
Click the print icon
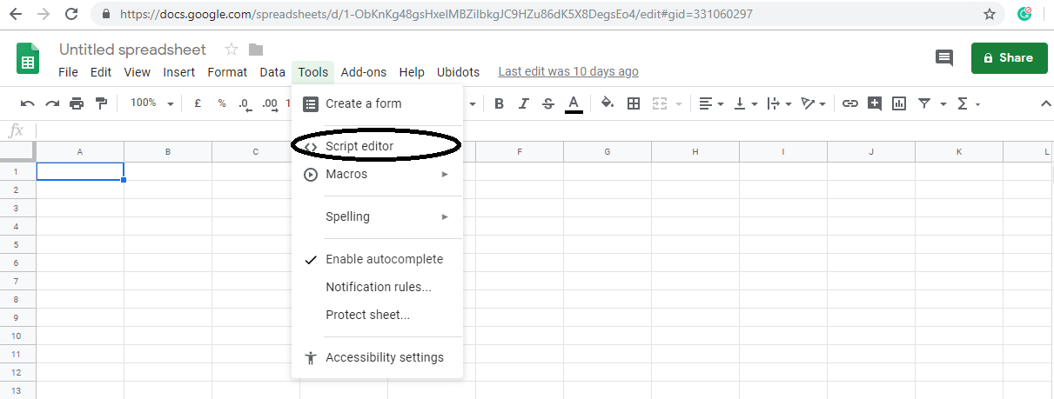[77, 103]
